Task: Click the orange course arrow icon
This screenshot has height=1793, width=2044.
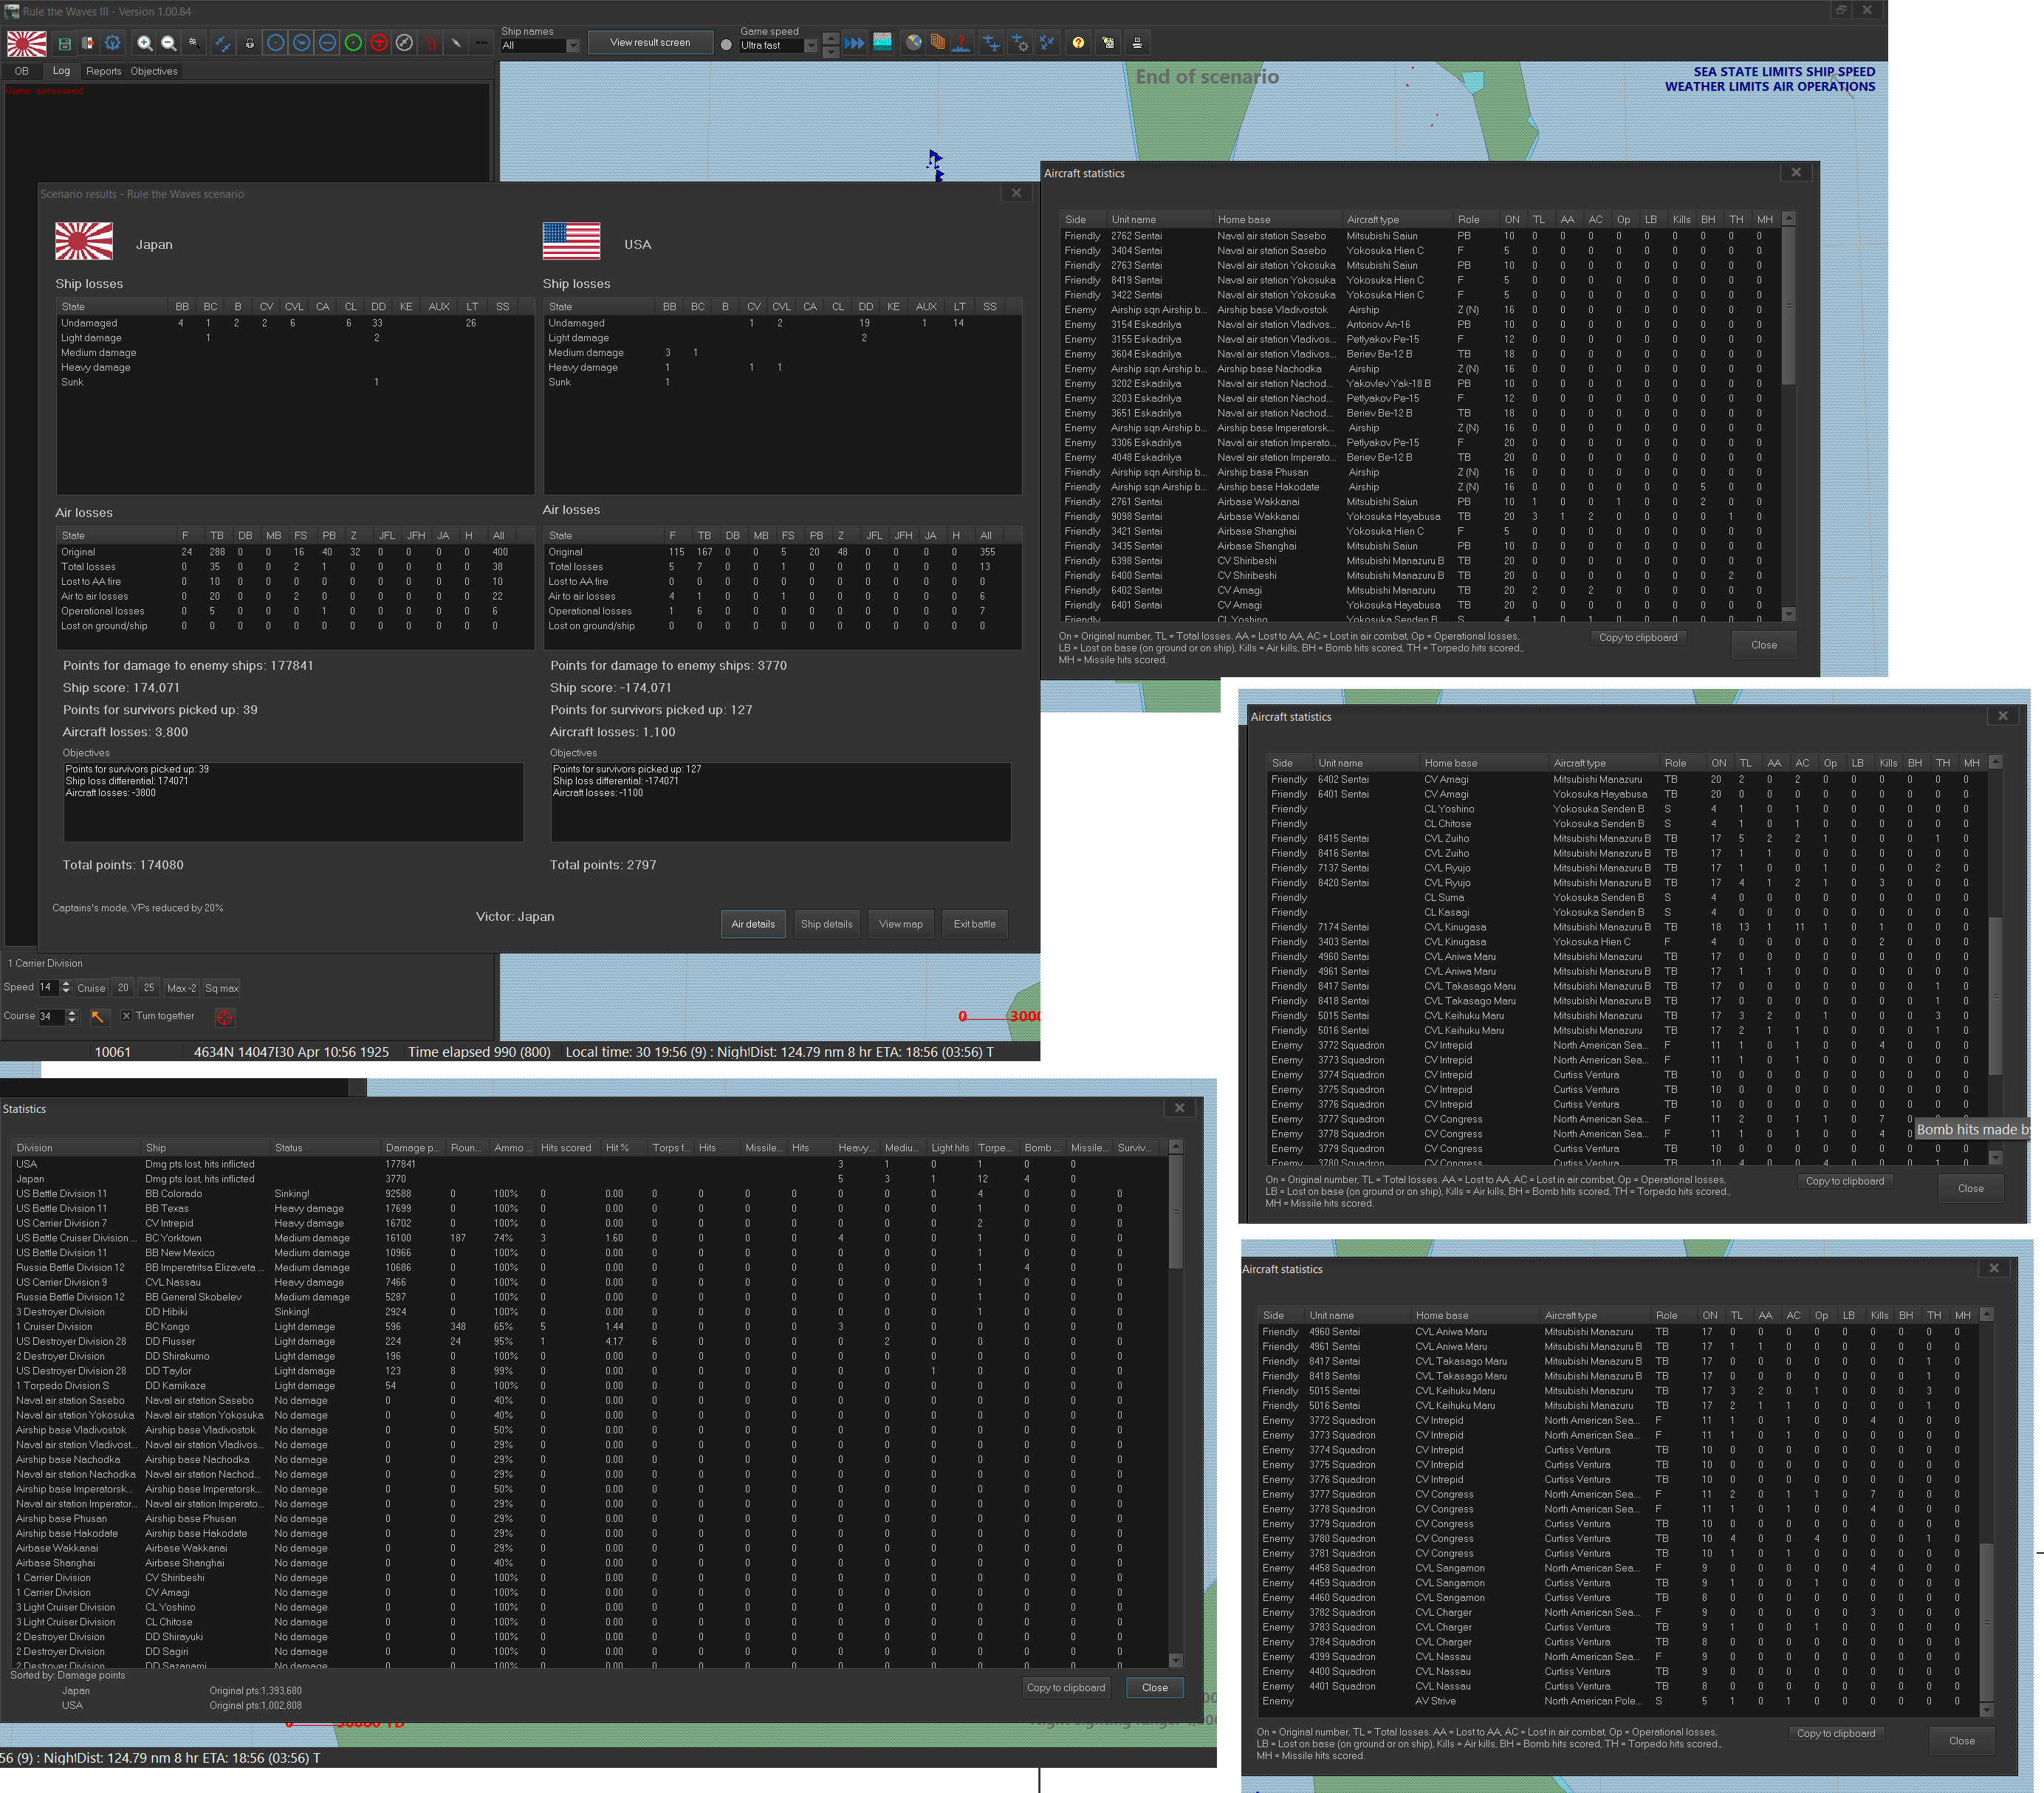Action: click(x=98, y=1017)
